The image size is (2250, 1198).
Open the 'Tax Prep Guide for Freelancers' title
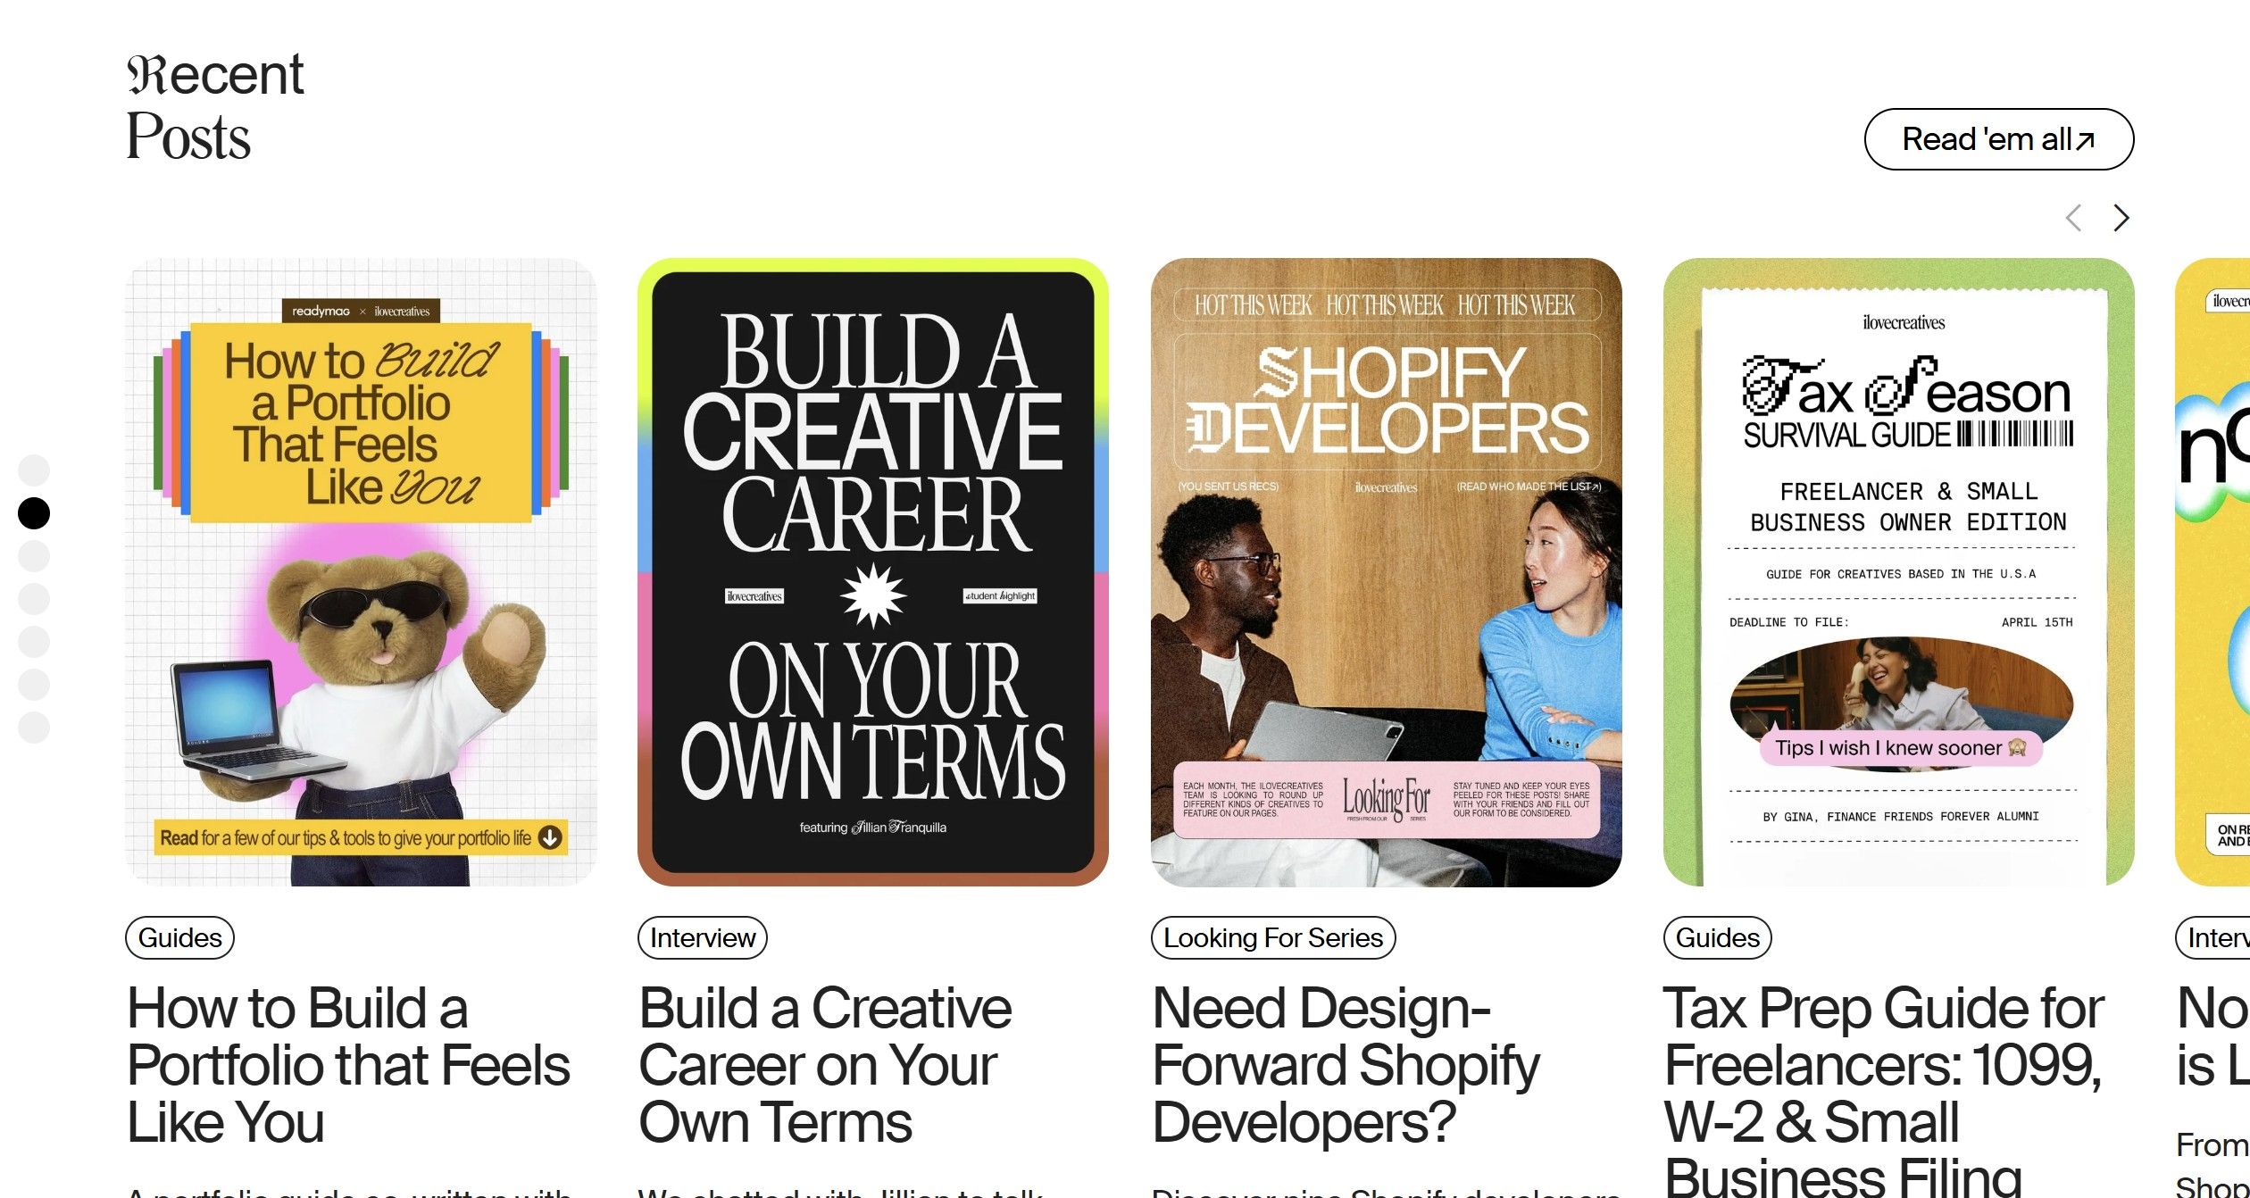pos(1886,1090)
